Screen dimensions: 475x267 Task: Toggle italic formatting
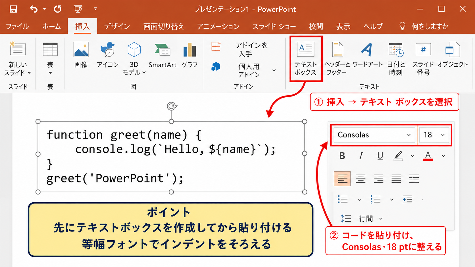361,156
